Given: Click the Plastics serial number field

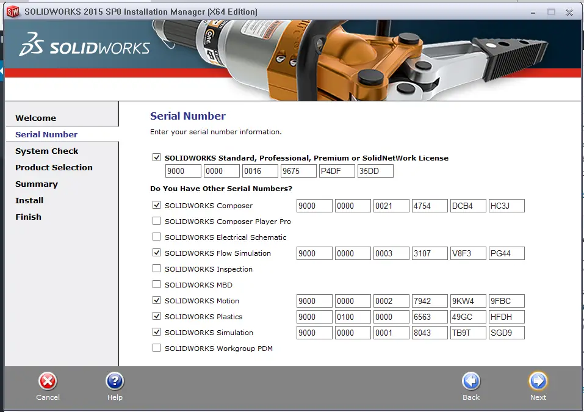Looking at the screenshot, I should [314, 316].
